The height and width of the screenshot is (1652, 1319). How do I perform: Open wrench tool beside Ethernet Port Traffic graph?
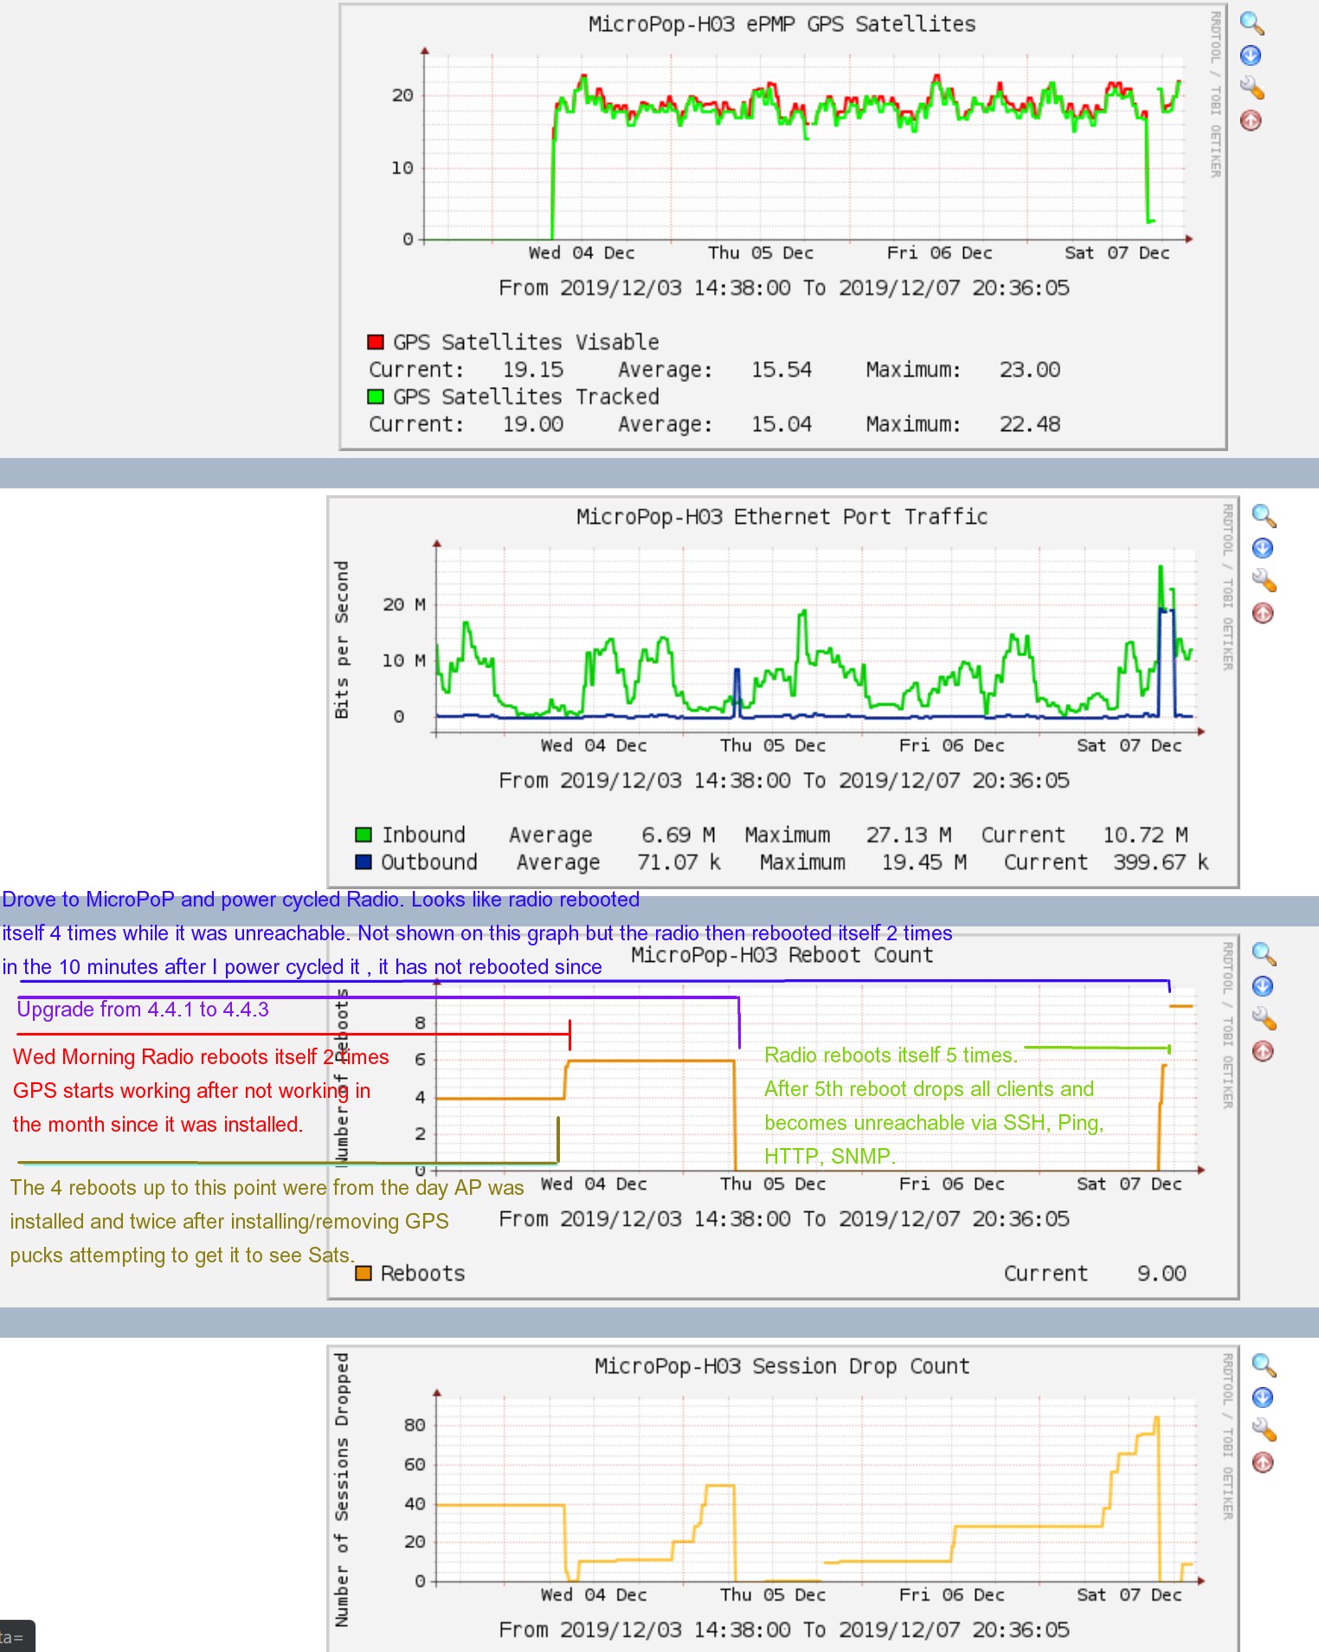tap(1264, 580)
